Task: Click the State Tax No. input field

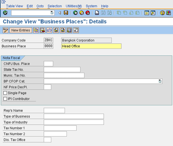Action: (62, 70)
